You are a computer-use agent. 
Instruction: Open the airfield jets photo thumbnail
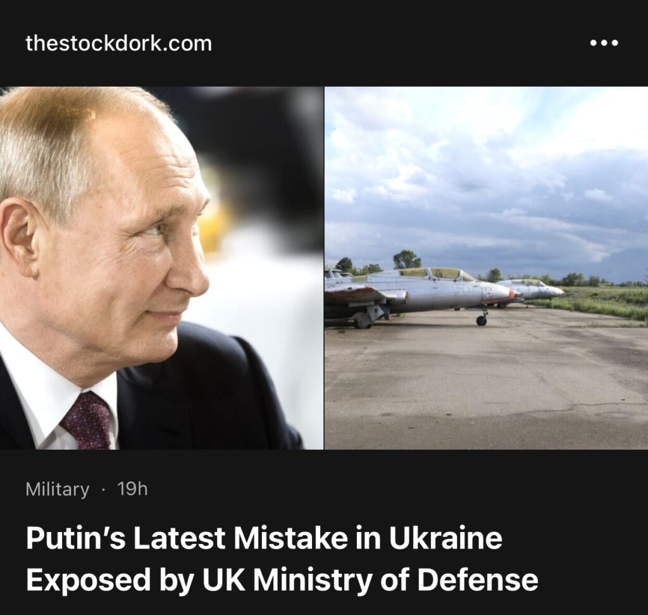[x=487, y=268]
